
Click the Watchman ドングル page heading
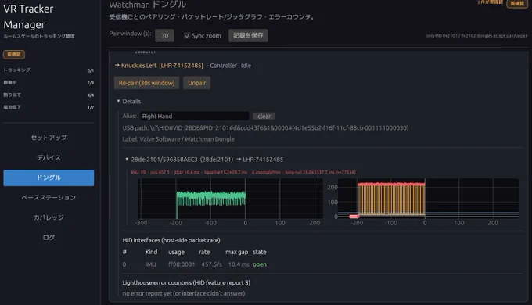click(x=148, y=5)
